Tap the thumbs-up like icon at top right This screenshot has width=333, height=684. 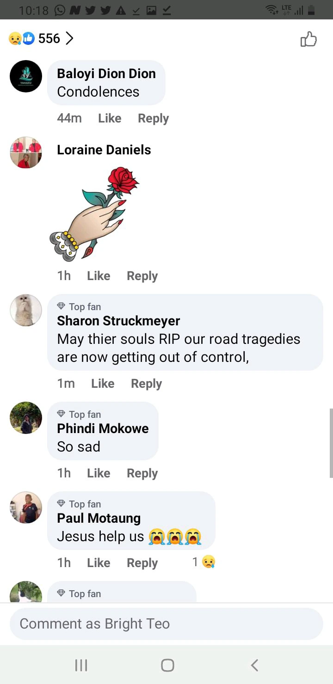click(x=308, y=39)
